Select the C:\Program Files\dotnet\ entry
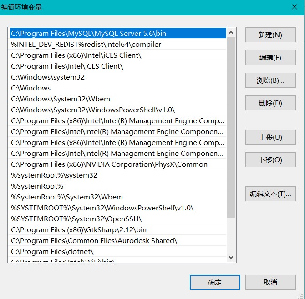 pyautogui.click(x=118, y=252)
